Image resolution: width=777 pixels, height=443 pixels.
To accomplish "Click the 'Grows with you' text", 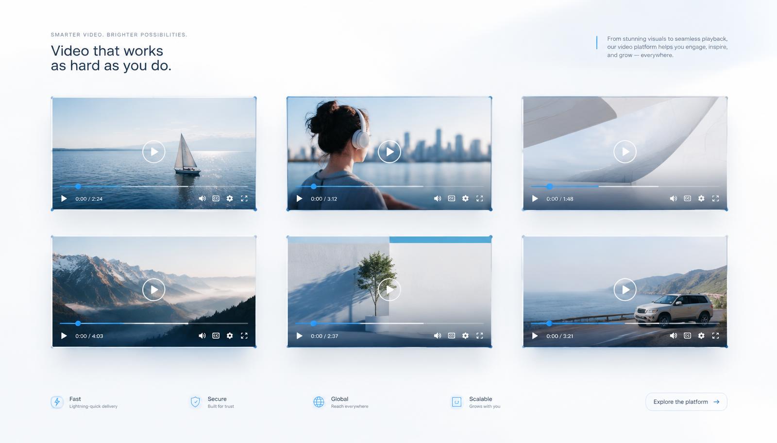I will point(485,407).
